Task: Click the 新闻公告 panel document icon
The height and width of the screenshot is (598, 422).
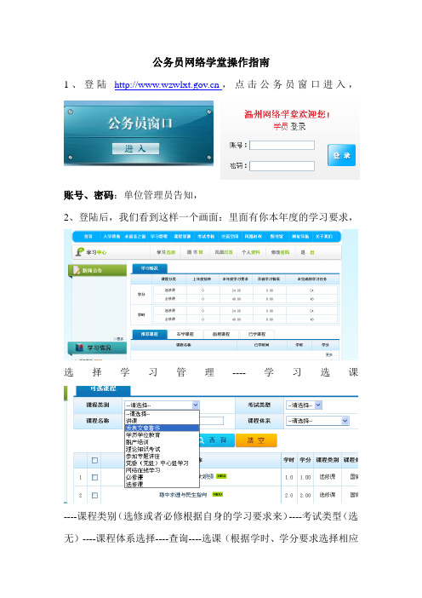Action: click(x=77, y=270)
